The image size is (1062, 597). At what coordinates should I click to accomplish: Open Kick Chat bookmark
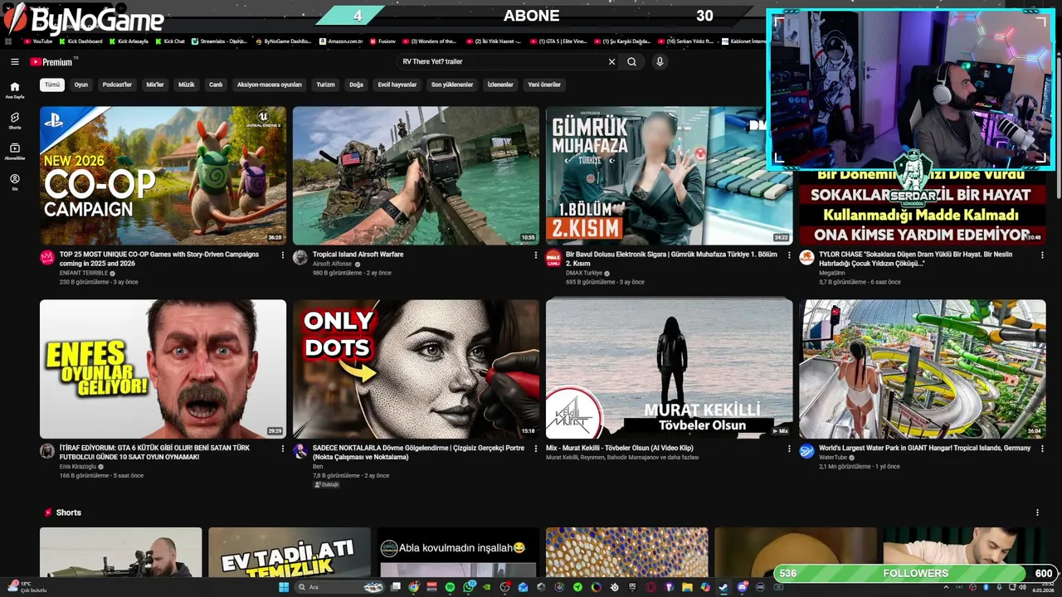[x=169, y=41]
